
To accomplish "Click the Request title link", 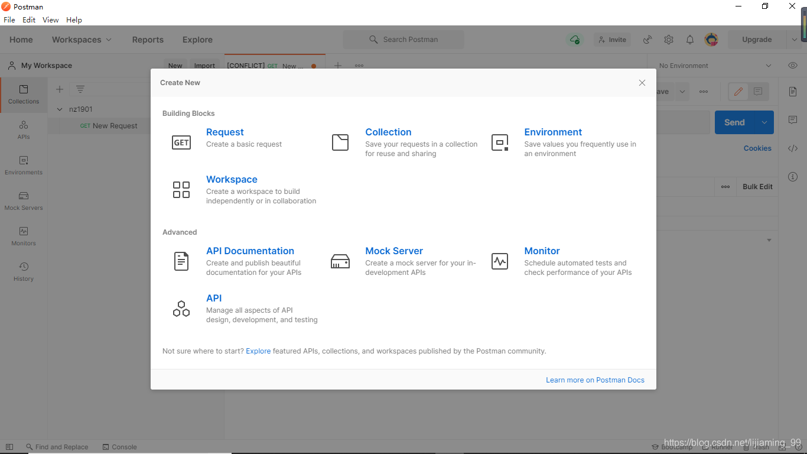I will click(x=225, y=132).
